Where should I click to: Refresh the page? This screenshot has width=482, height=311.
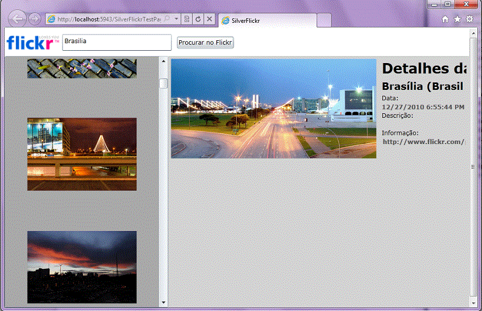click(x=198, y=19)
